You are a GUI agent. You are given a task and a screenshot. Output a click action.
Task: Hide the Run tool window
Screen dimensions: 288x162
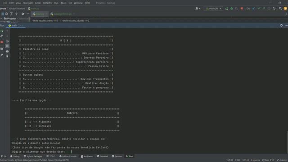coord(286,25)
